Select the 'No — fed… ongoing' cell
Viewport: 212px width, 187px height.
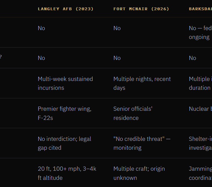(x=200, y=33)
